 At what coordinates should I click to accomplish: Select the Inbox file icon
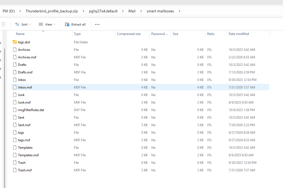15,80
